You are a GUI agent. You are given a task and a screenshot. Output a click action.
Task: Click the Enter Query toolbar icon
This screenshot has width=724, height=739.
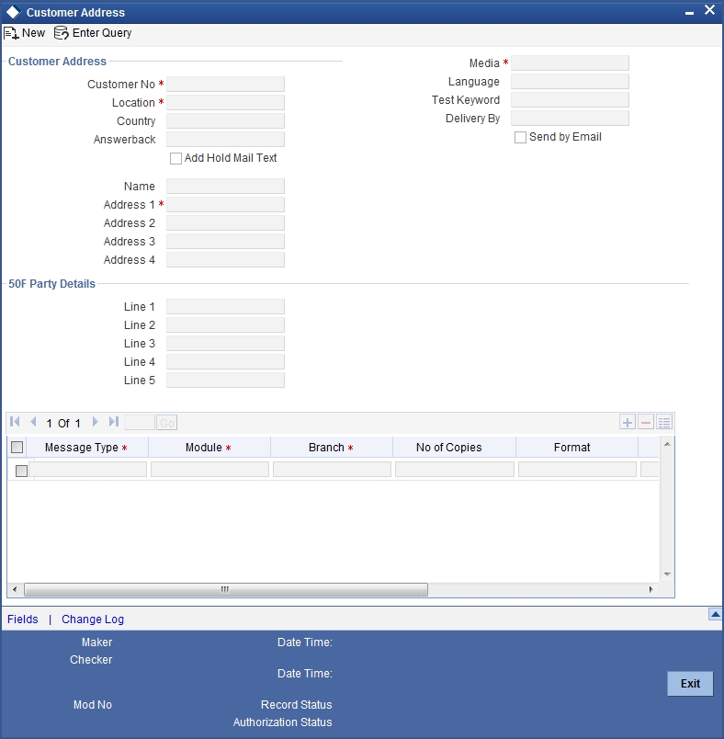click(x=61, y=33)
